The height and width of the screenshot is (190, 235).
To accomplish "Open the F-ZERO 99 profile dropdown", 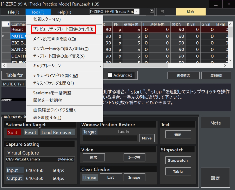I will pos(137,11).
